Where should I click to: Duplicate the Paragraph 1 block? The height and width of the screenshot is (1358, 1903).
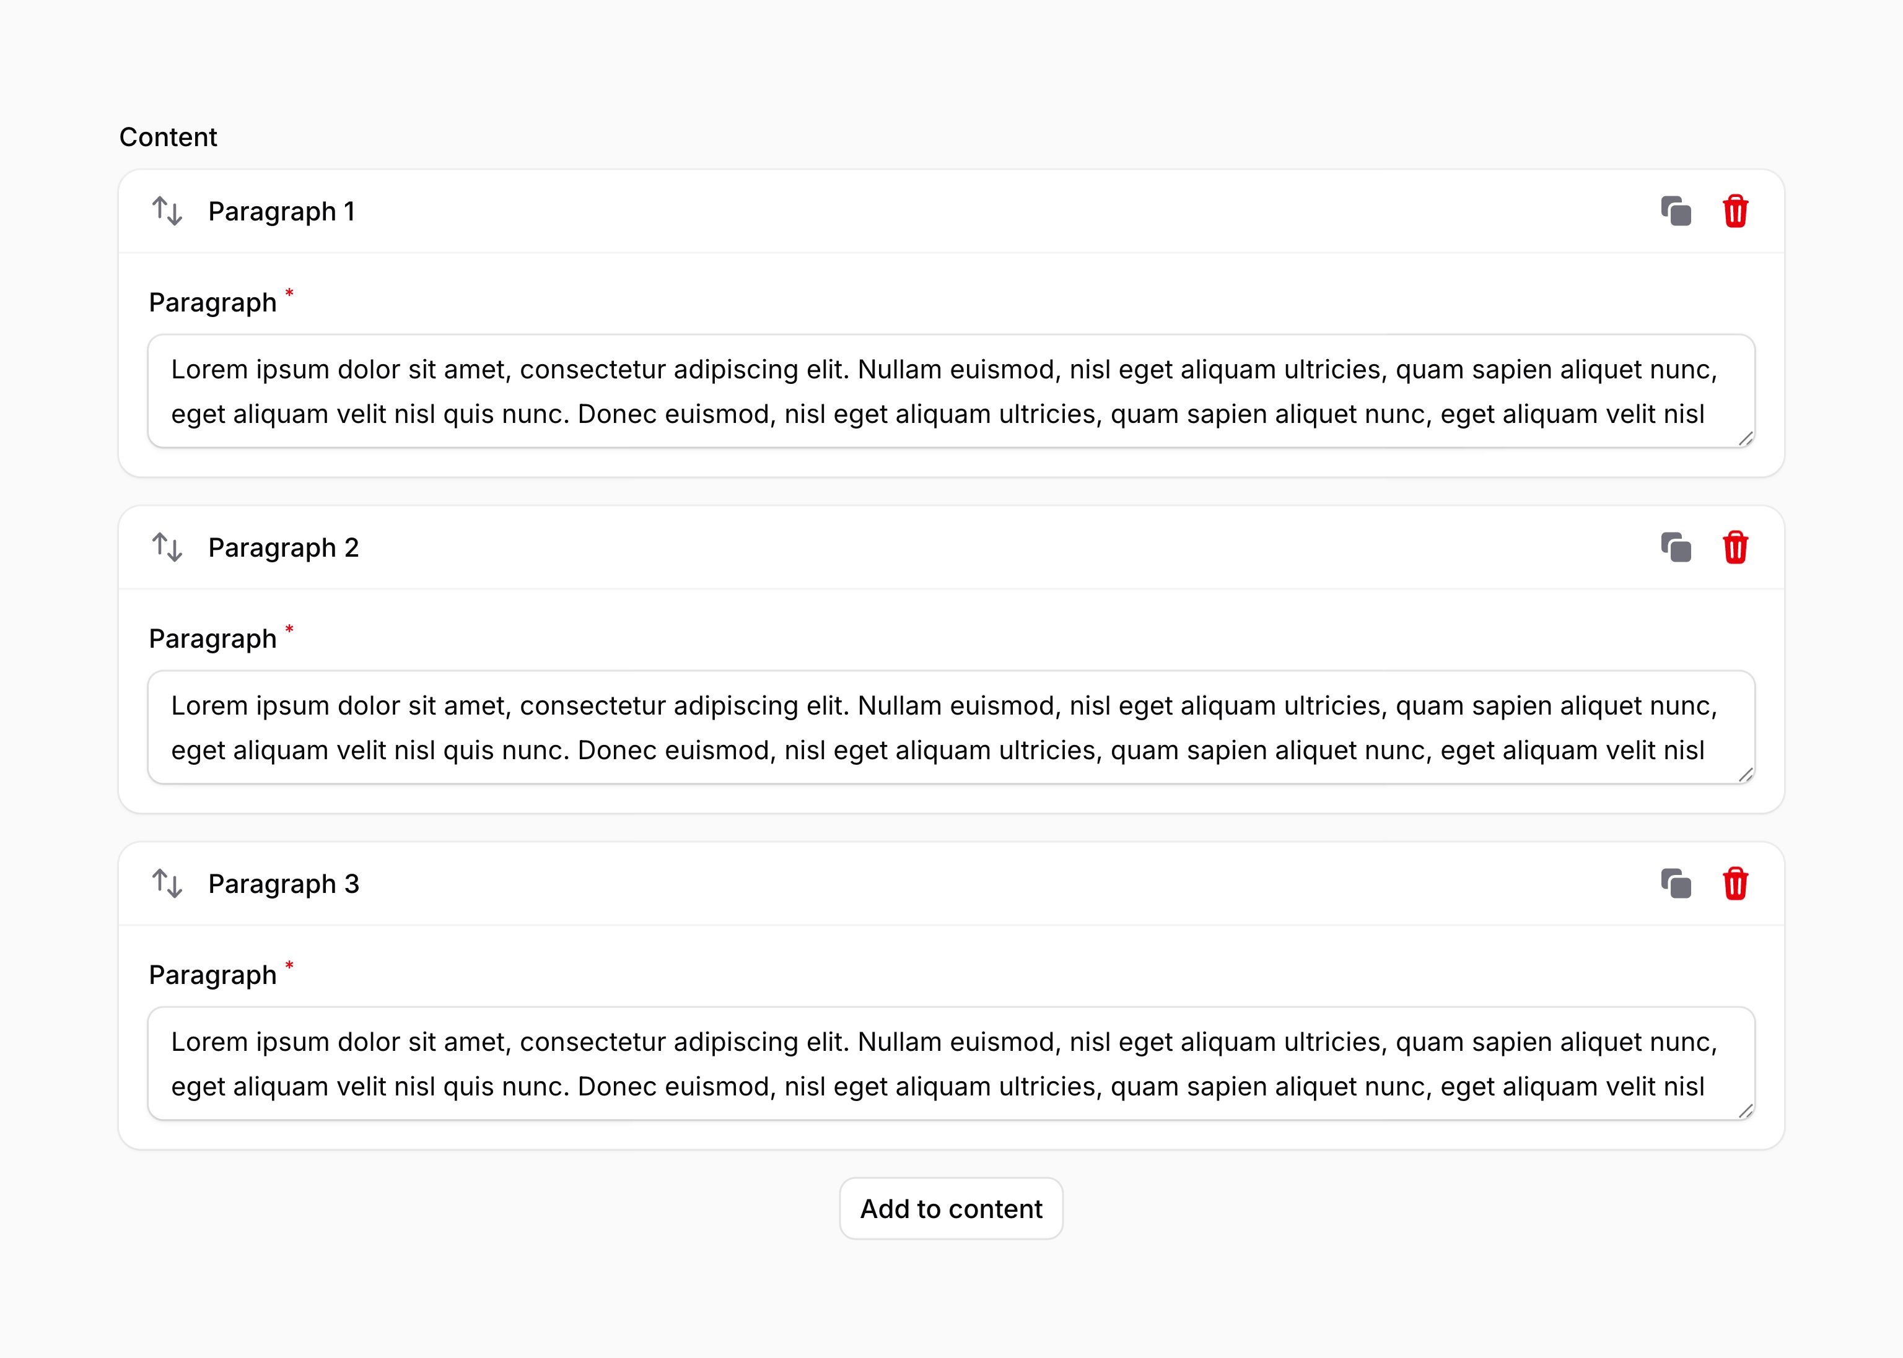point(1676,212)
